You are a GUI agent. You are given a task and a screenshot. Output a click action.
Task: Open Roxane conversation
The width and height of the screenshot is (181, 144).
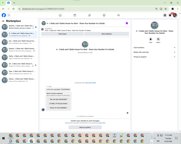19,50
